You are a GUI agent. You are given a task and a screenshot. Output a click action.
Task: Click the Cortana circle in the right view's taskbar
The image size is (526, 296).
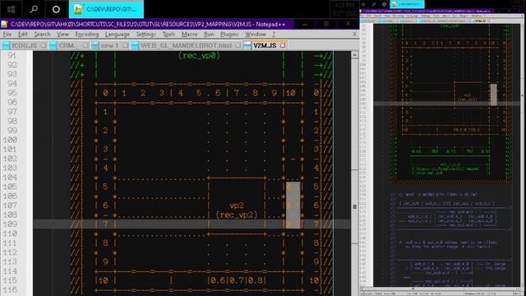tap(384, 4)
